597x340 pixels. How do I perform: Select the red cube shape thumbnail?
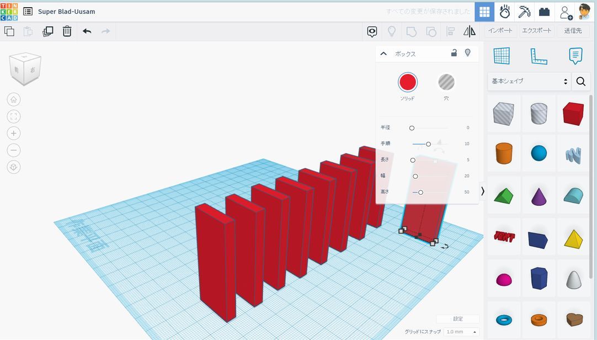click(x=573, y=114)
